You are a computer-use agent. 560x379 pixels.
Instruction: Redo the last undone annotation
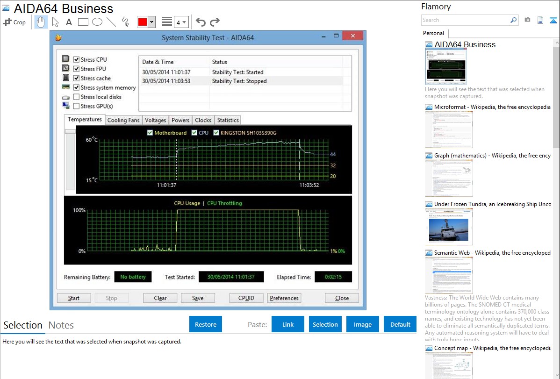(215, 22)
